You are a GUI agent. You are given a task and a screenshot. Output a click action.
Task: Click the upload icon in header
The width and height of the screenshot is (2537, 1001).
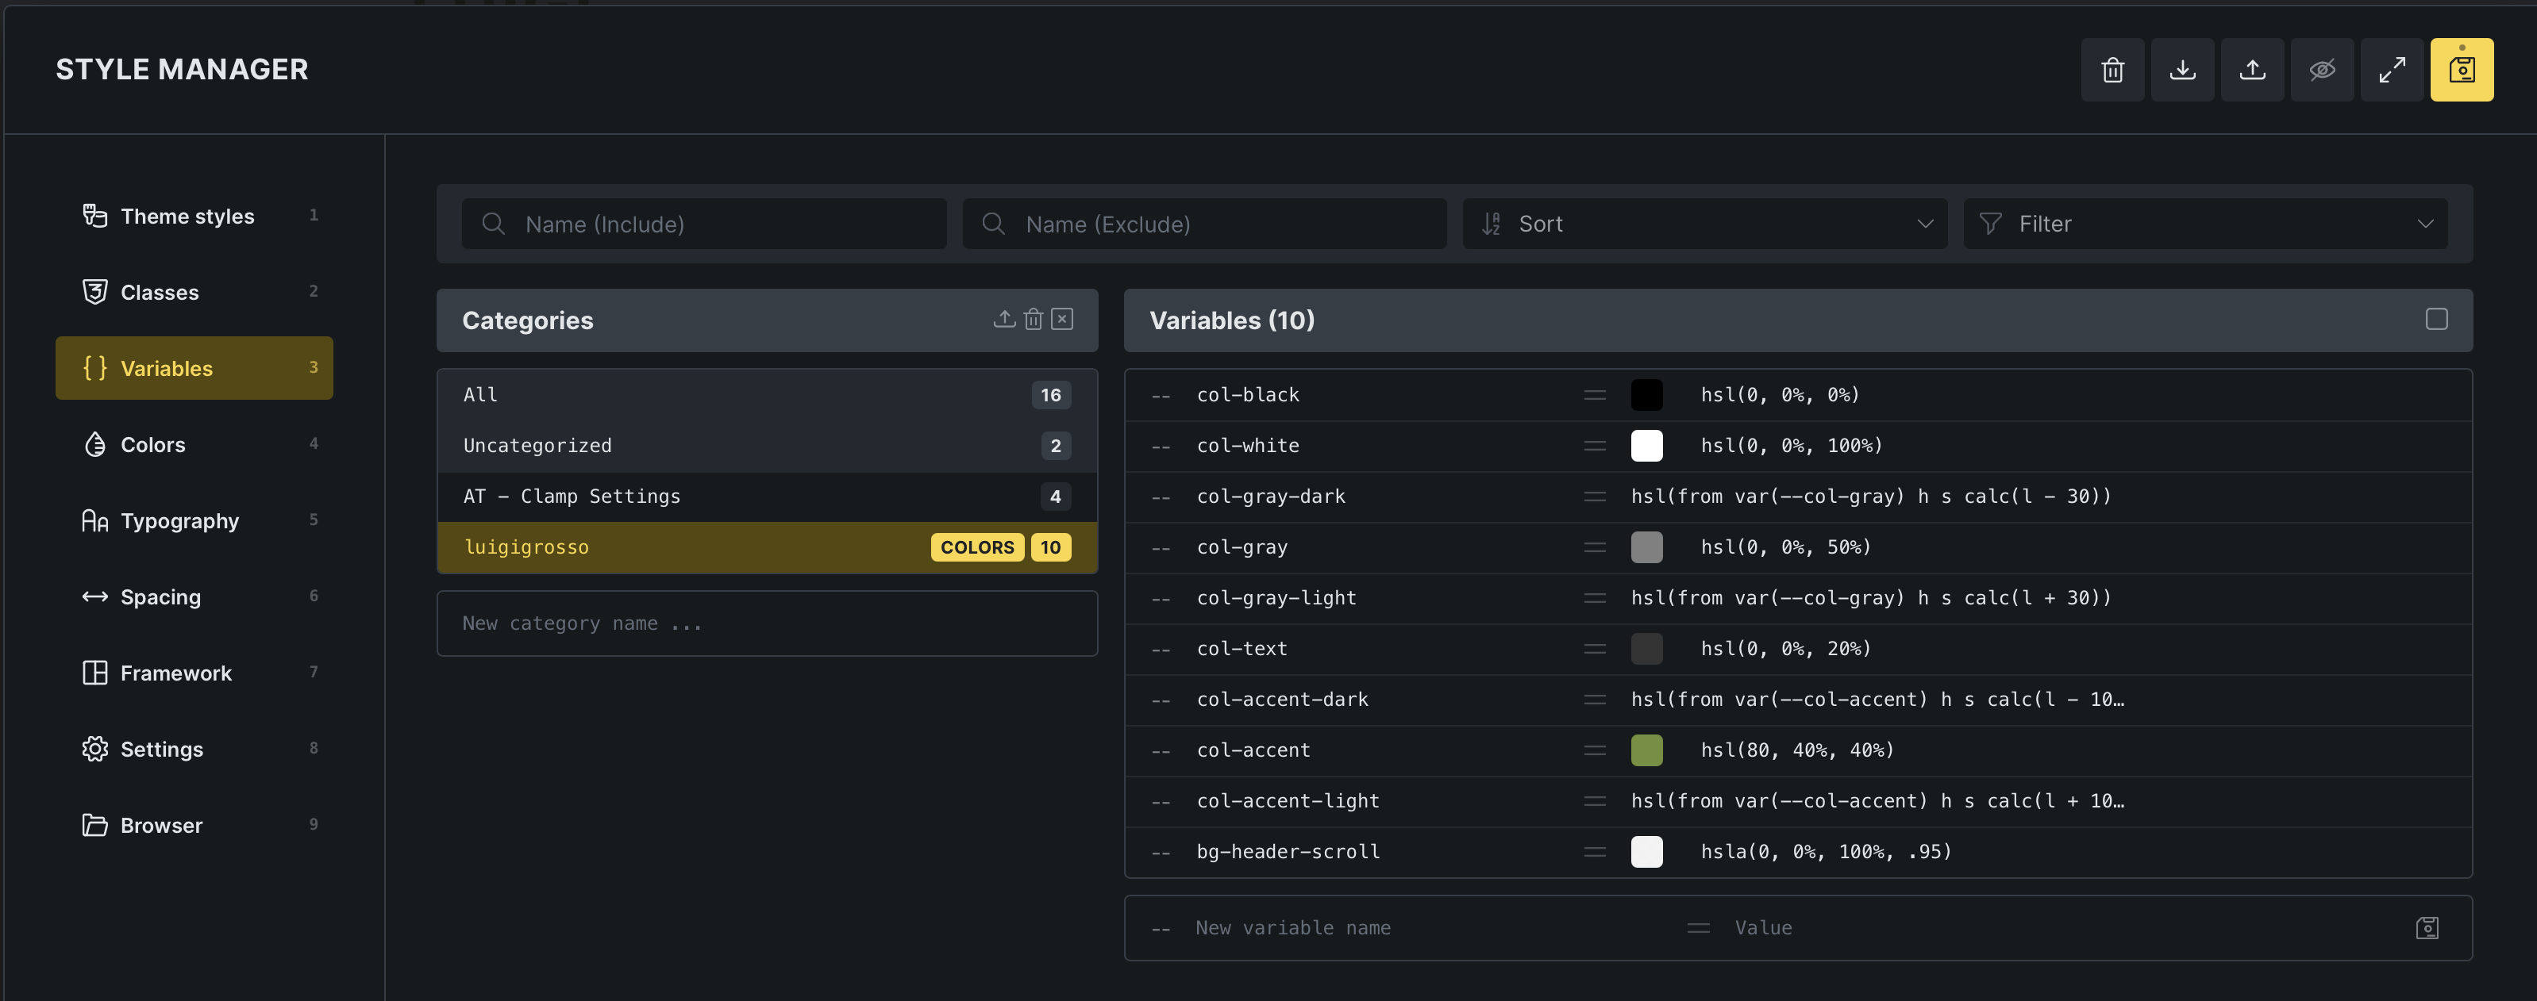click(2252, 70)
